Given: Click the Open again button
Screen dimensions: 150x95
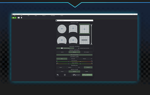Looking at the screenshot, I should (x=76, y=75).
